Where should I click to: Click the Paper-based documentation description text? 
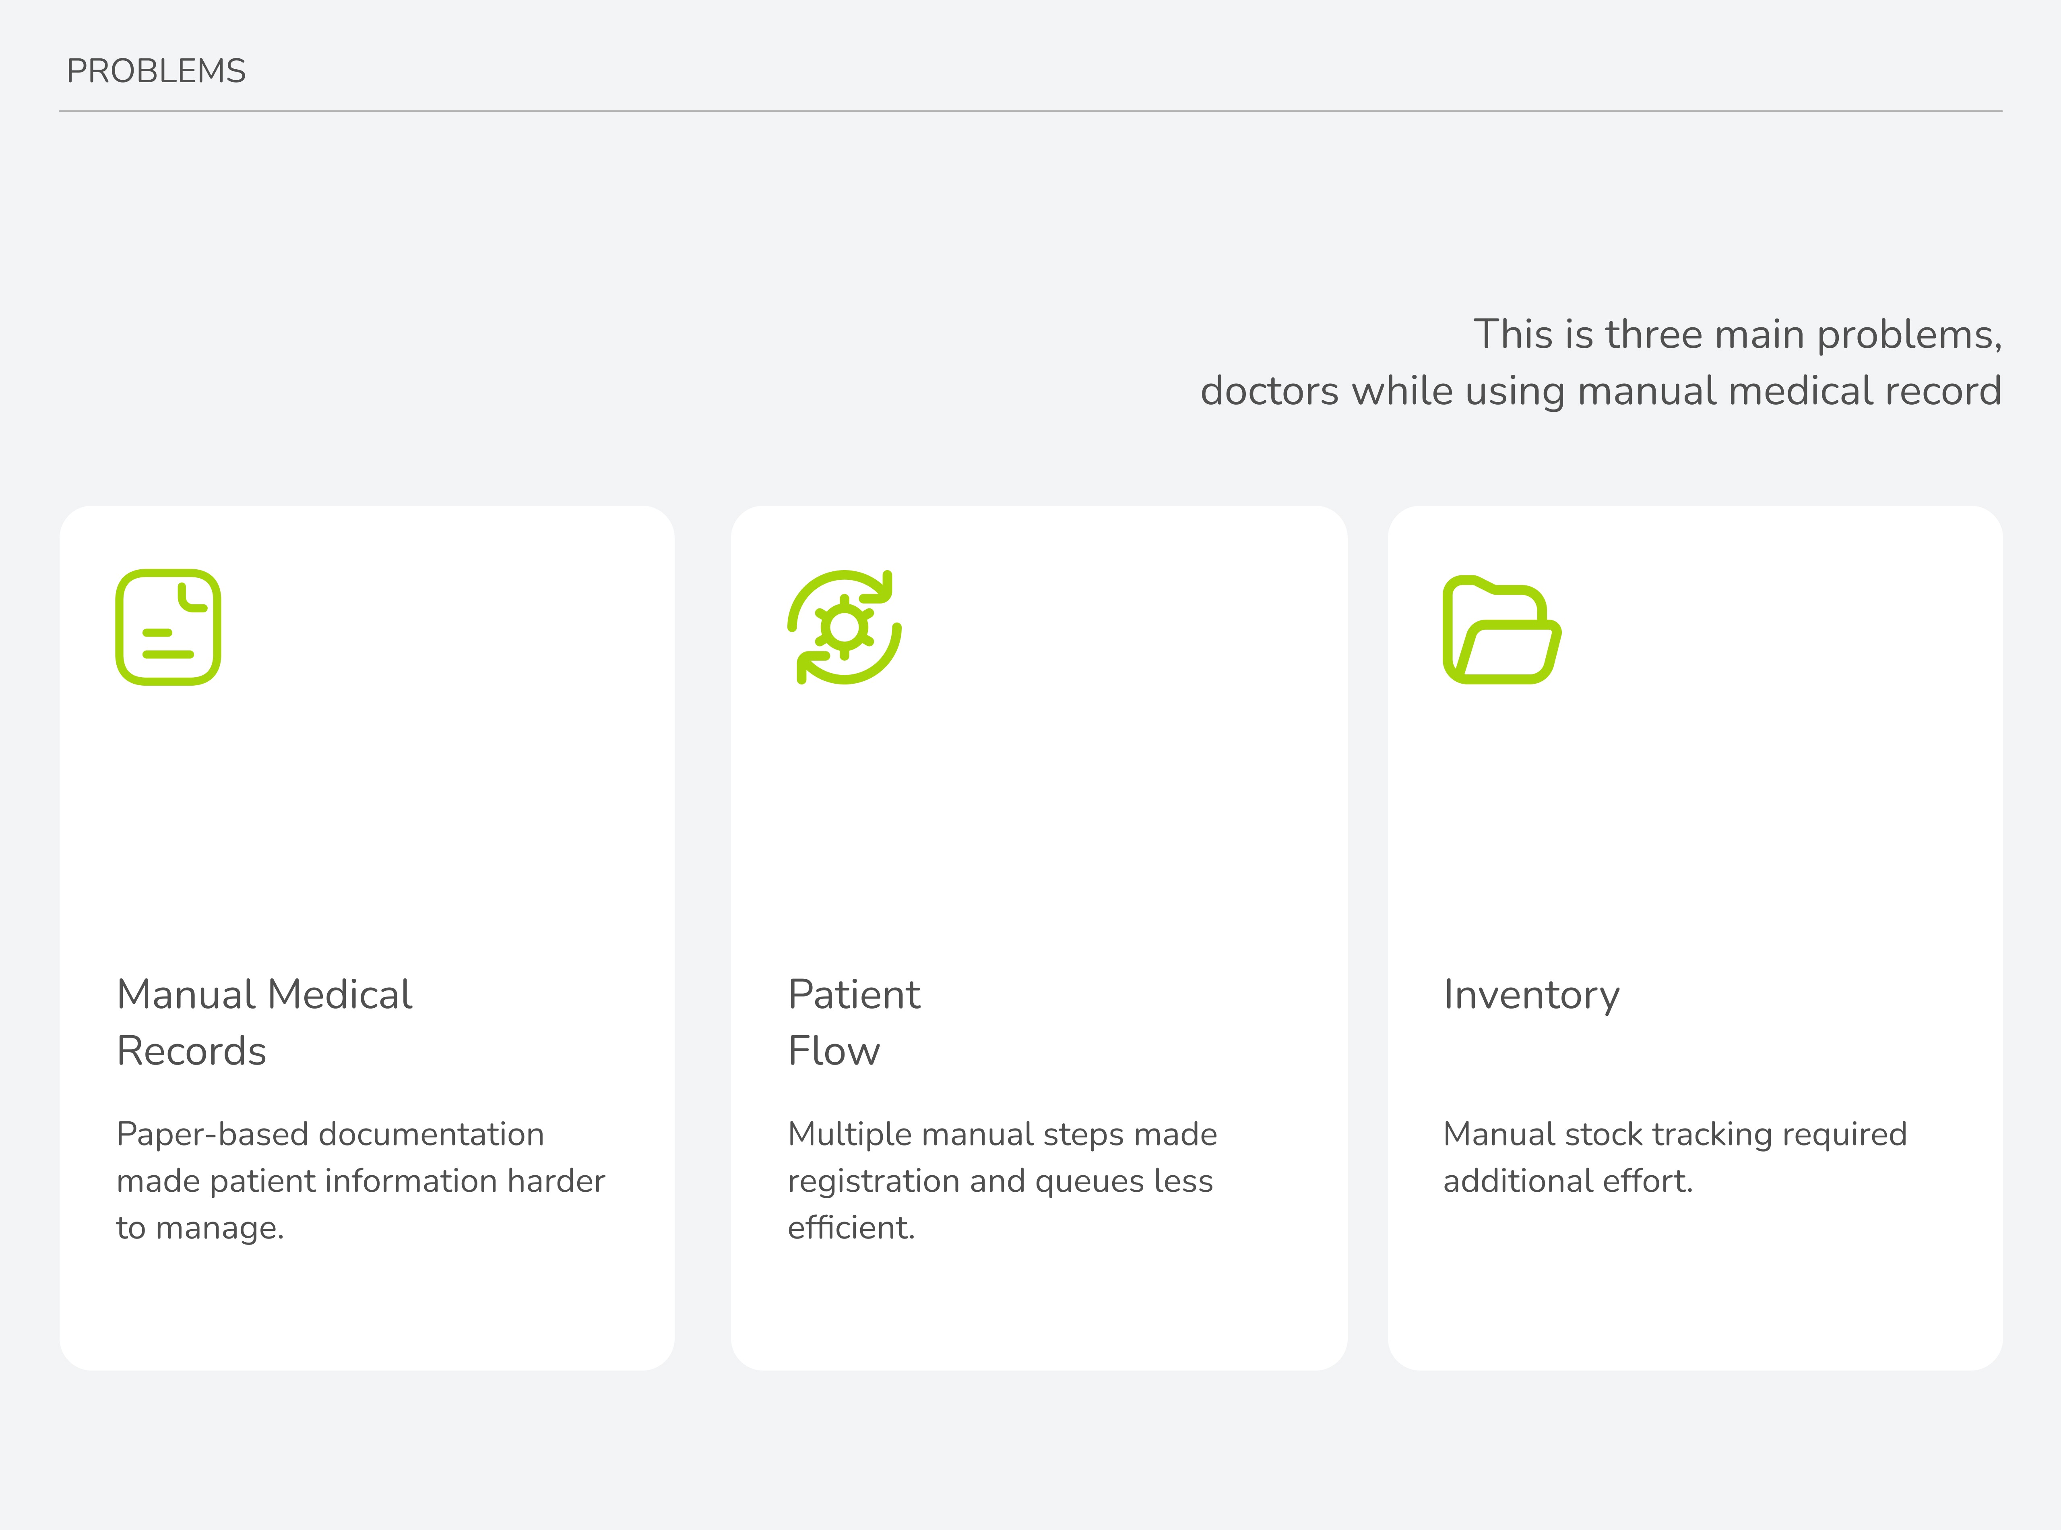point(360,1181)
